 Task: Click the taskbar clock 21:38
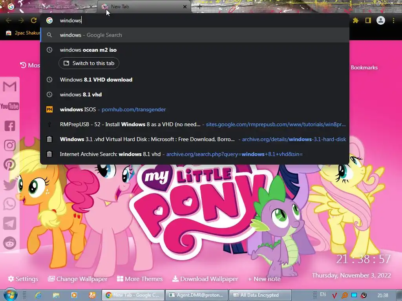point(383,295)
